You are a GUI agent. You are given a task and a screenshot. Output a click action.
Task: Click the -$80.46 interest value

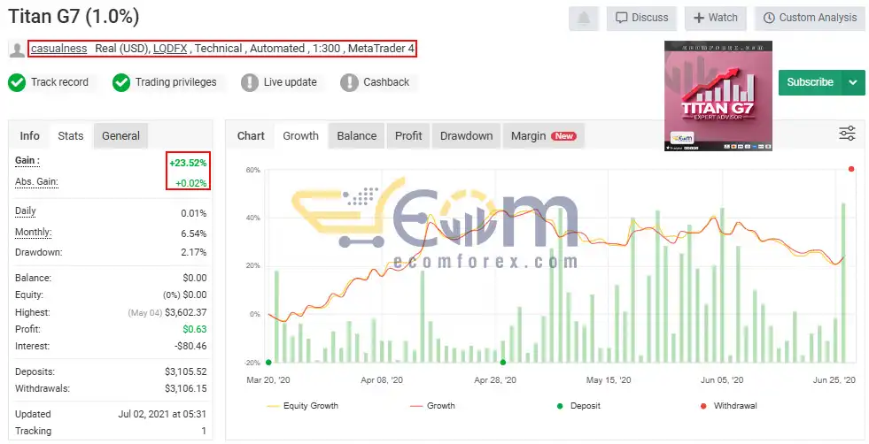190,346
